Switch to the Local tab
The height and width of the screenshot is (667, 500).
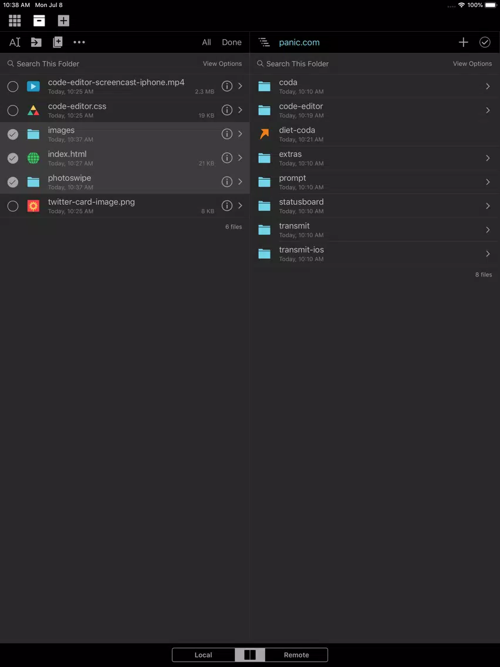(203, 655)
